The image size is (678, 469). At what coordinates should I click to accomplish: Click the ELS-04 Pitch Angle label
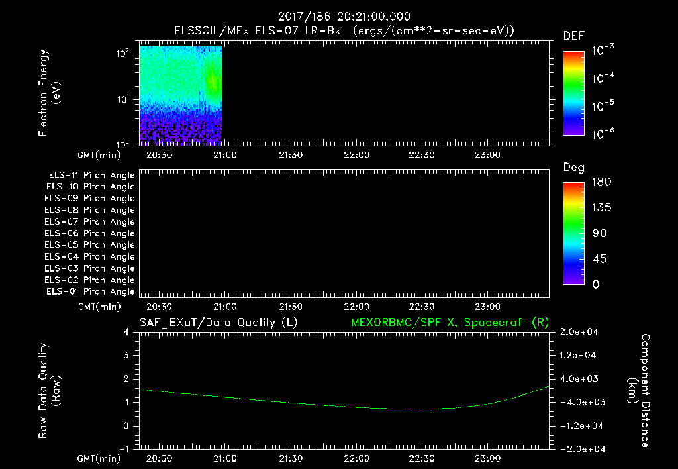[x=90, y=256]
